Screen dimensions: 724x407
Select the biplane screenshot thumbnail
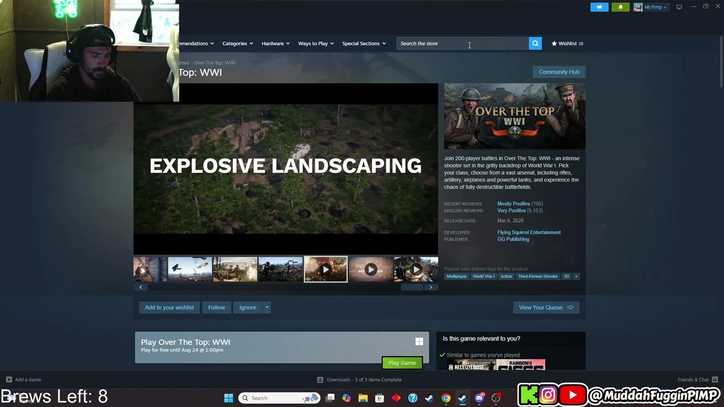190,269
